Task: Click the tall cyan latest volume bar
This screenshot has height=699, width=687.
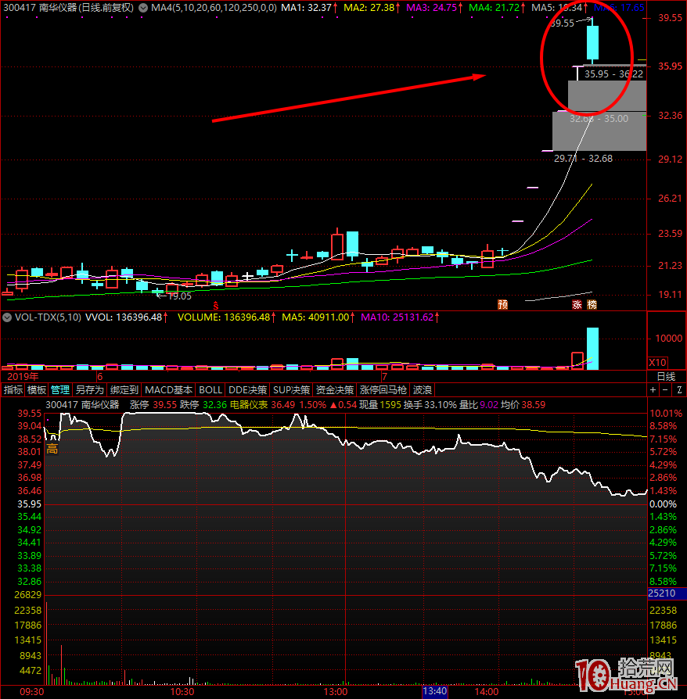Action: click(592, 349)
